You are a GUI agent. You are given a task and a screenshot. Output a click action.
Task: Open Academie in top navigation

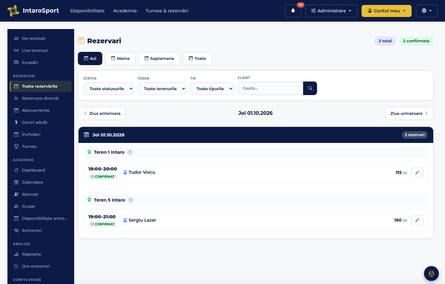(125, 11)
